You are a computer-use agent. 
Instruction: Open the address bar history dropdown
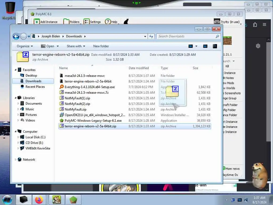point(145,36)
